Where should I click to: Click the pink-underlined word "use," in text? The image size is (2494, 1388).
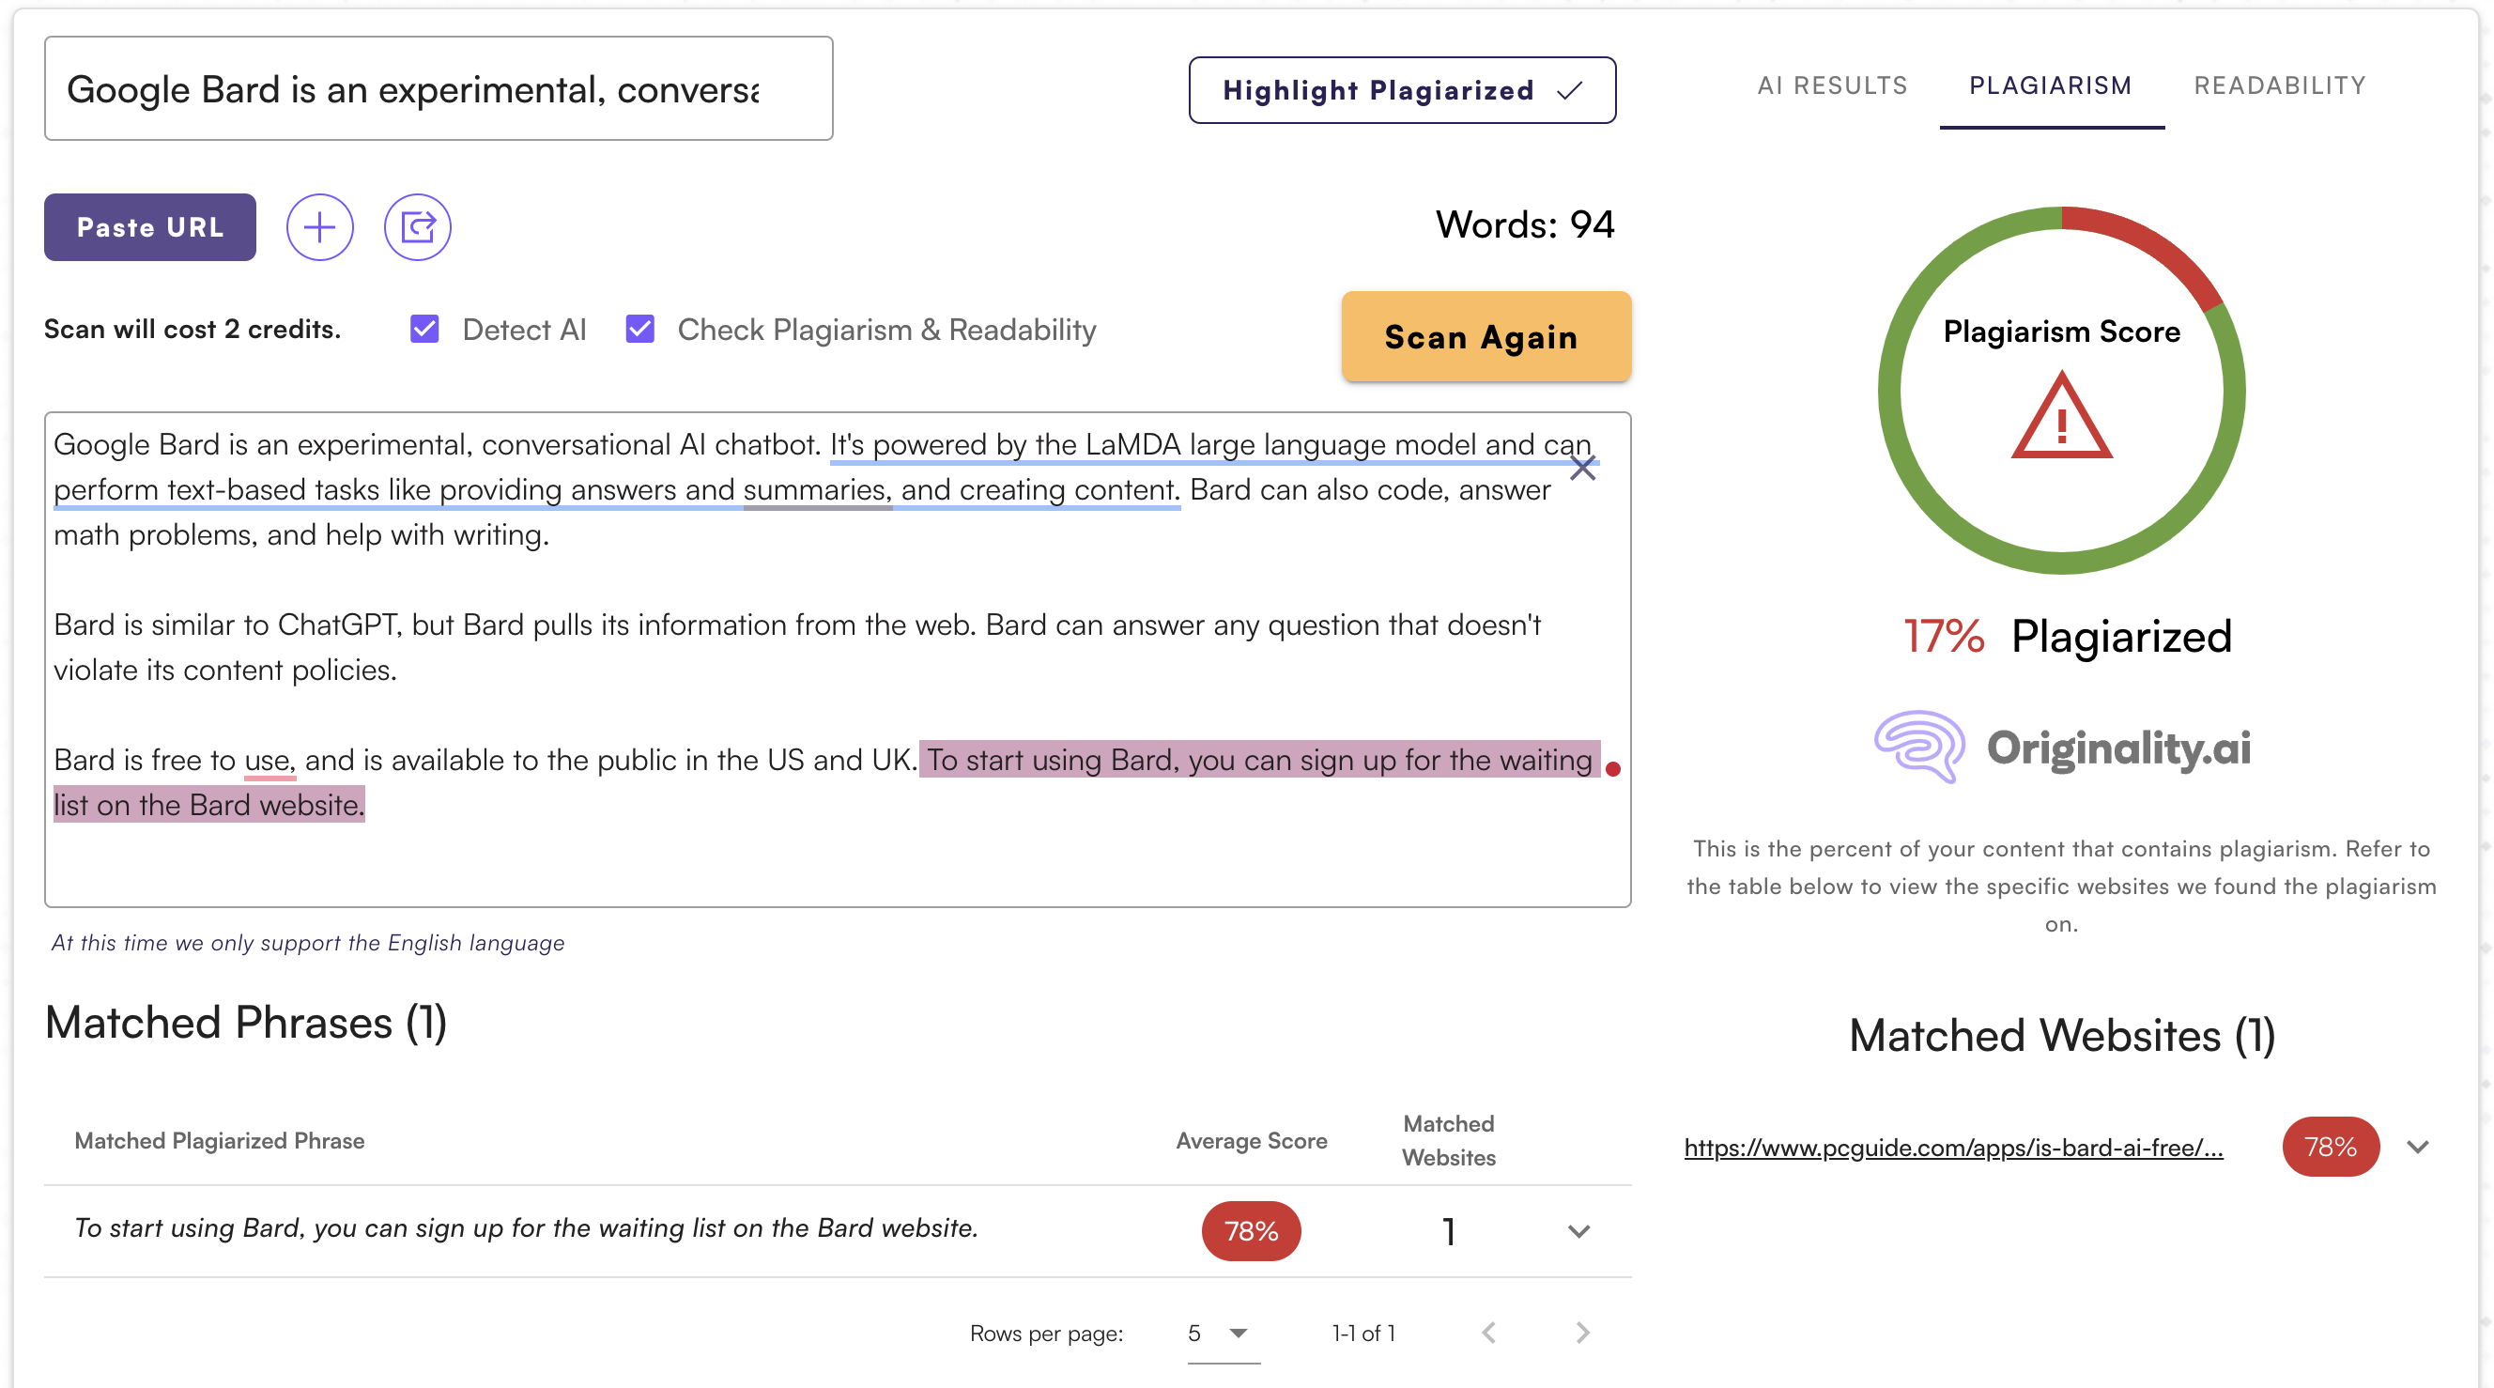click(269, 760)
